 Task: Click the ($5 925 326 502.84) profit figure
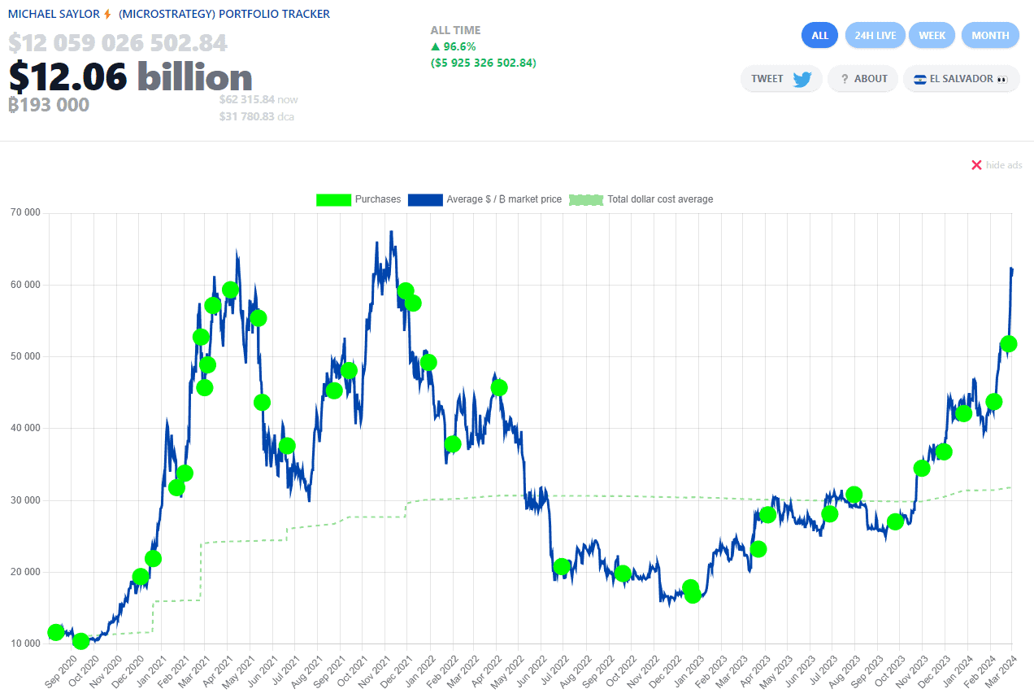point(484,63)
